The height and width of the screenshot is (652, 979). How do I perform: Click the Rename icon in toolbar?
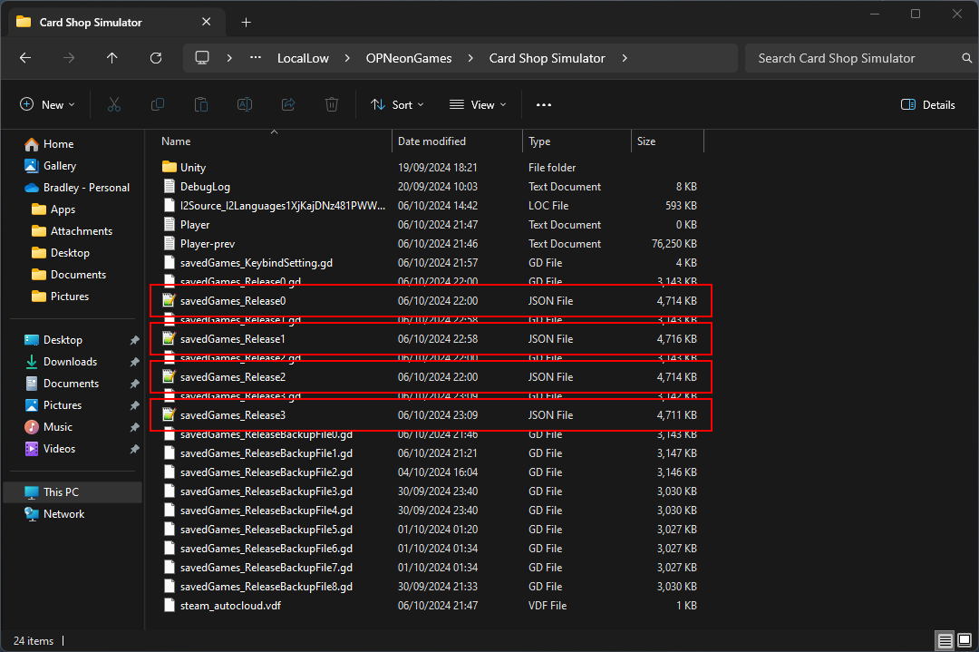pos(245,105)
